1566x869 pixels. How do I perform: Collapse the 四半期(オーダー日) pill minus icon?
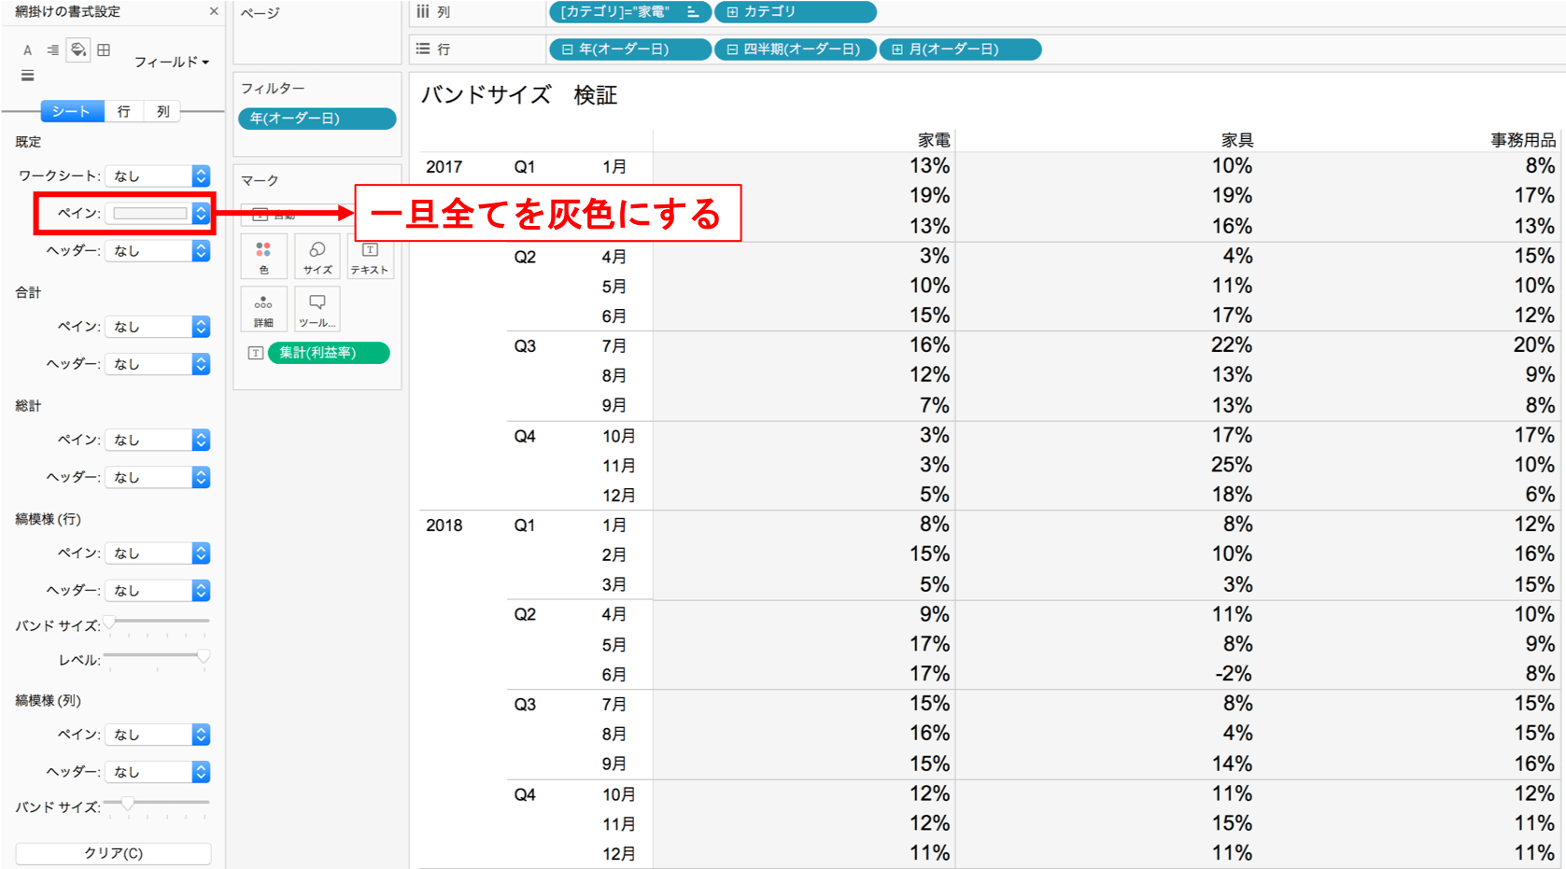tap(732, 49)
